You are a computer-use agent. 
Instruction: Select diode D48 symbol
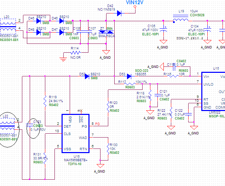38,32
